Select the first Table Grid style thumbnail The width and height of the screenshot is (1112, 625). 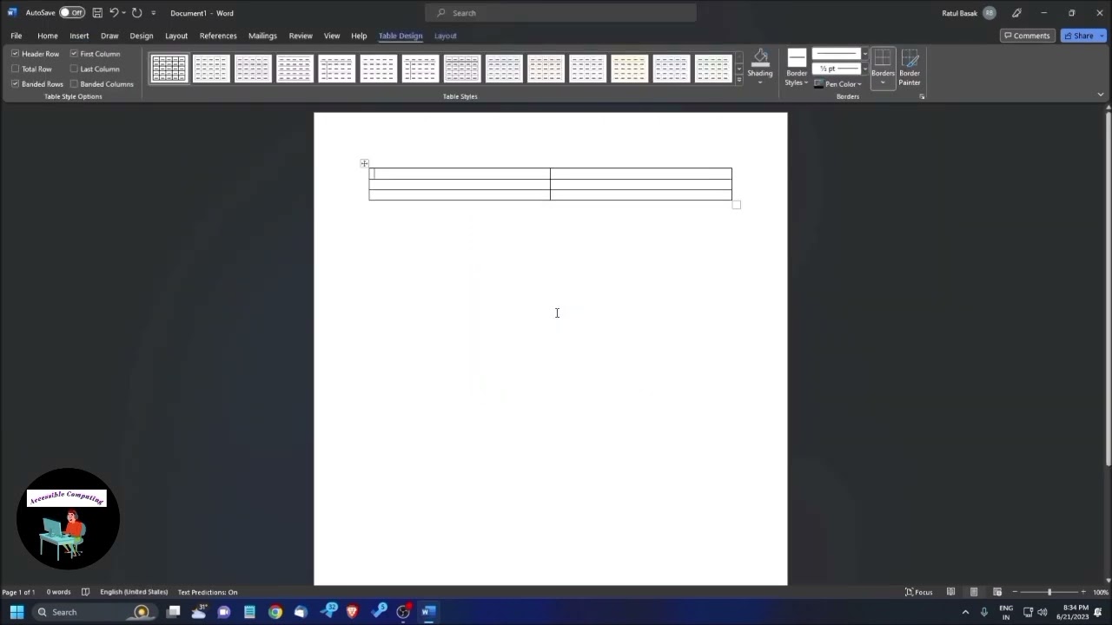[x=169, y=69]
